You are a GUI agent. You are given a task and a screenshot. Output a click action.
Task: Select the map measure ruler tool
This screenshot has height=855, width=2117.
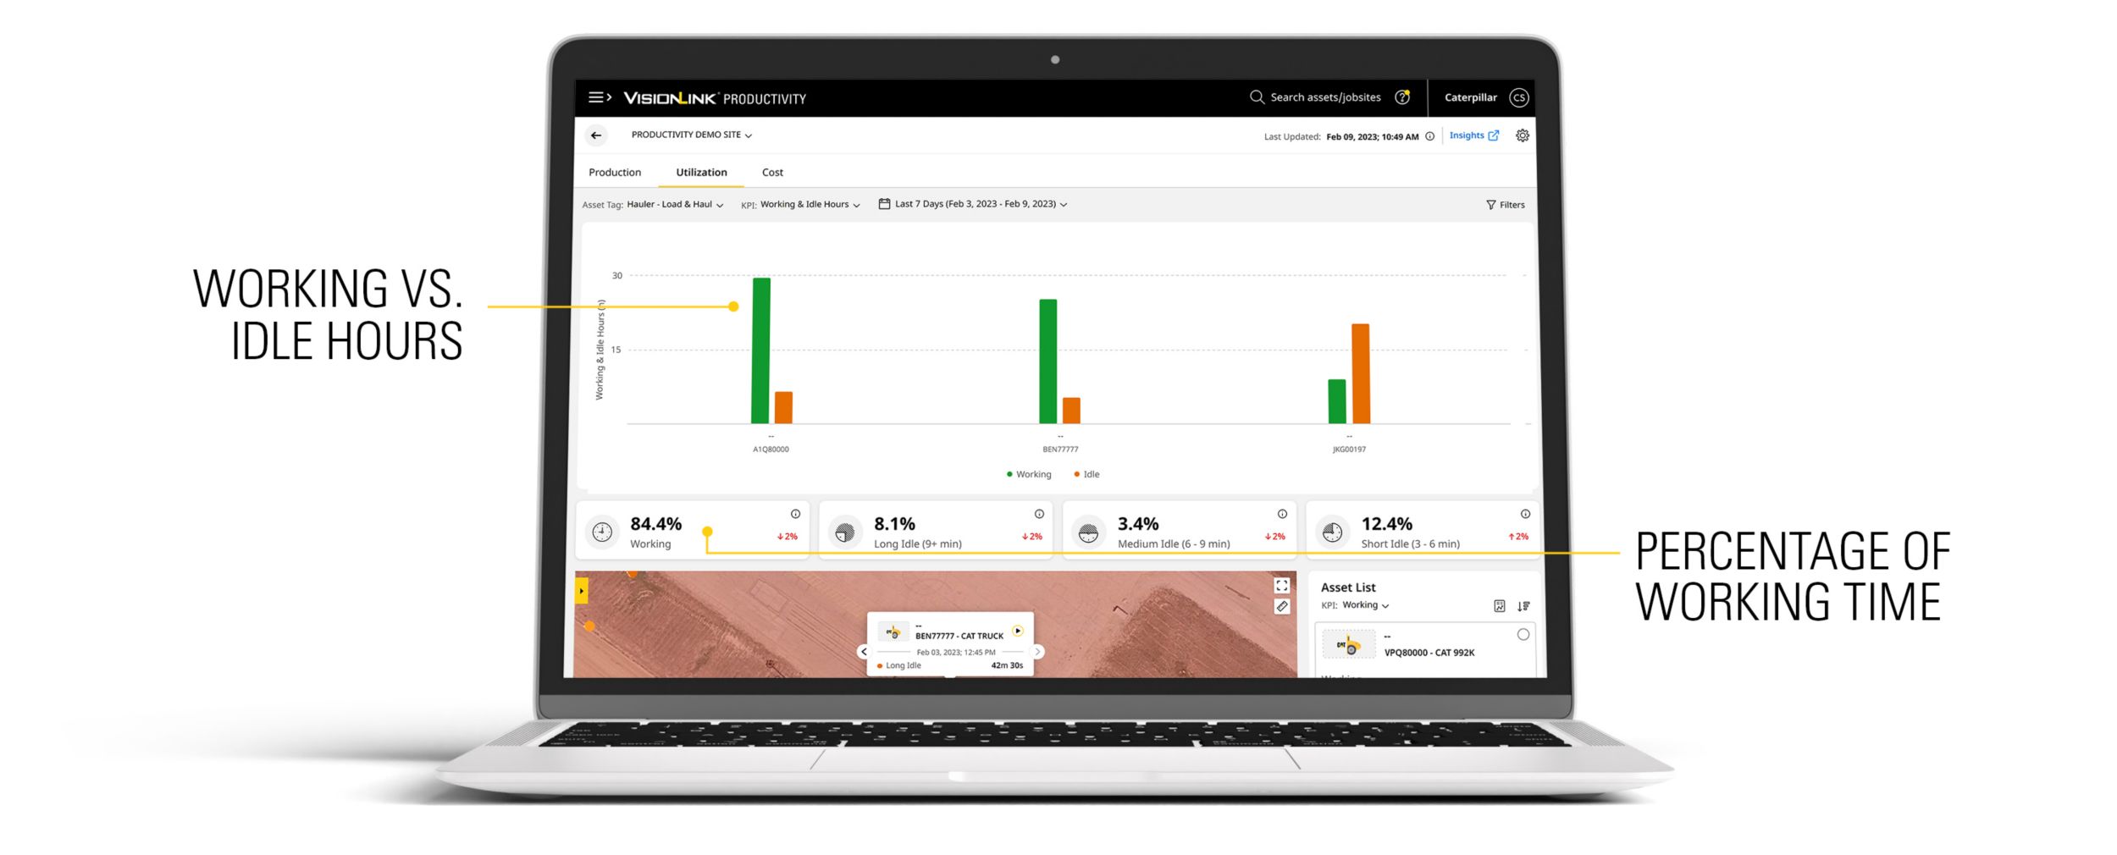1282,606
